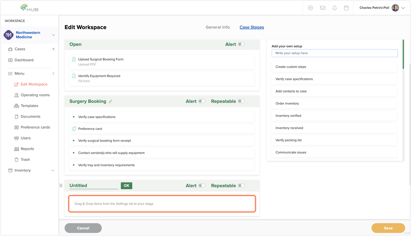Grab the Untitled stage drag handle
The width and height of the screenshot is (411, 236).
tap(61, 186)
